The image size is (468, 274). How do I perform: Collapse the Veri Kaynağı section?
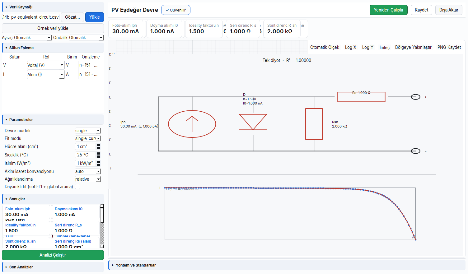pos(53,7)
